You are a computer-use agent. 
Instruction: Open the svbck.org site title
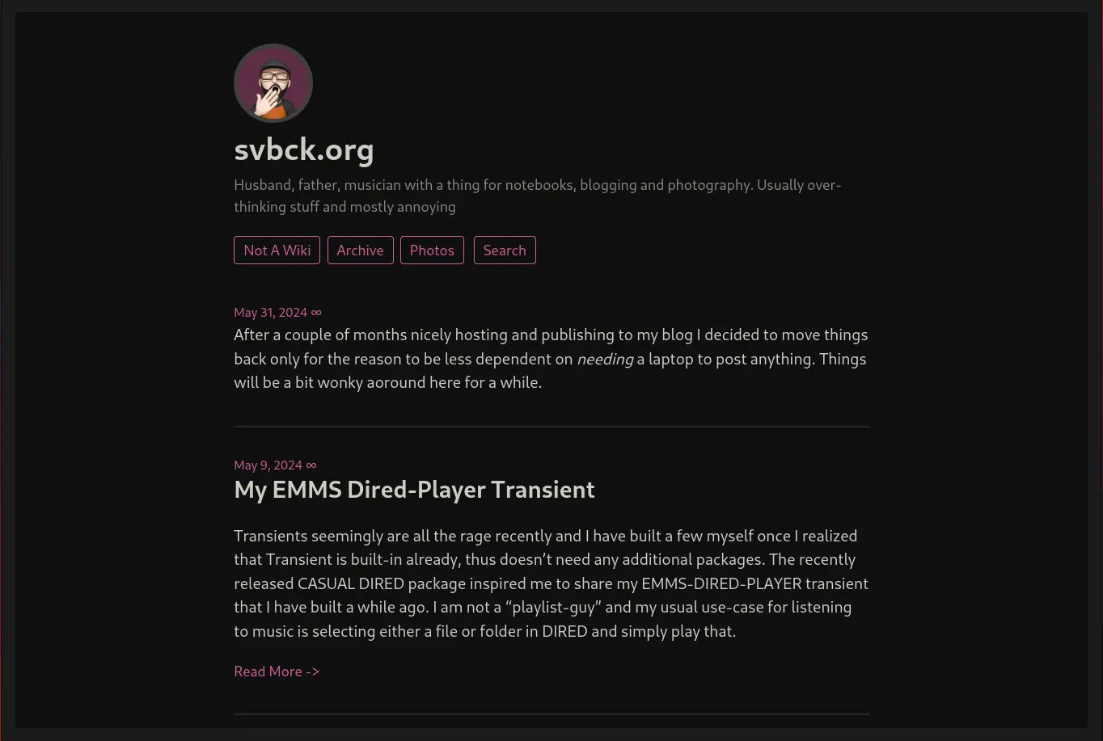(x=304, y=149)
